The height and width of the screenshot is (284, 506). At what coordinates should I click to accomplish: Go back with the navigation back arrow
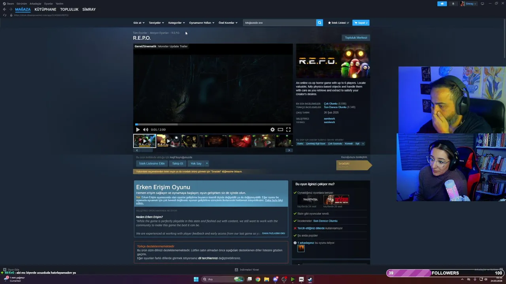[x=4, y=9]
